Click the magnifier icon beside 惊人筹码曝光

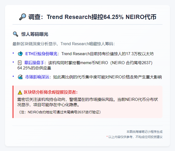[15, 34]
